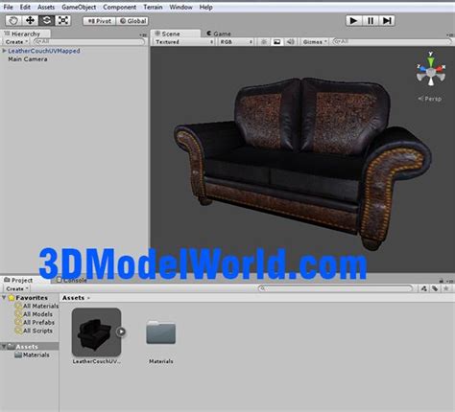Open the Scene panel options menu
This screenshot has width=455, height=412.
pyautogui.click(x=450, y=34)
